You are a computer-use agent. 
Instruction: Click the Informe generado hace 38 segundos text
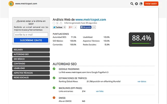pyautogui.click(x=81, y=23)
